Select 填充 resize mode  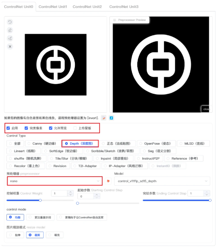[55, 235]
